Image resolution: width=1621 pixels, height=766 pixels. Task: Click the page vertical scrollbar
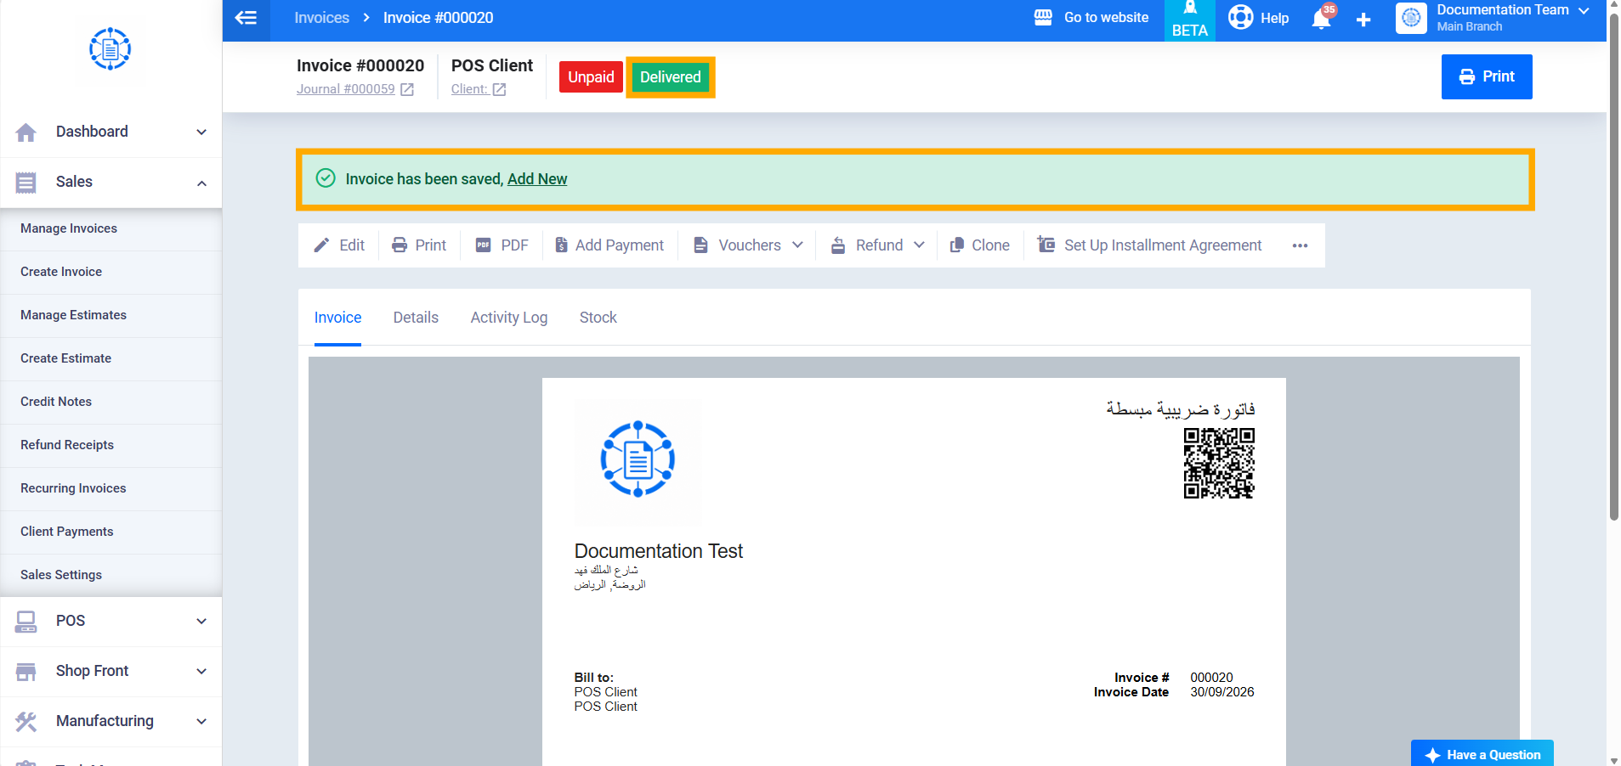coord(1613,267)
